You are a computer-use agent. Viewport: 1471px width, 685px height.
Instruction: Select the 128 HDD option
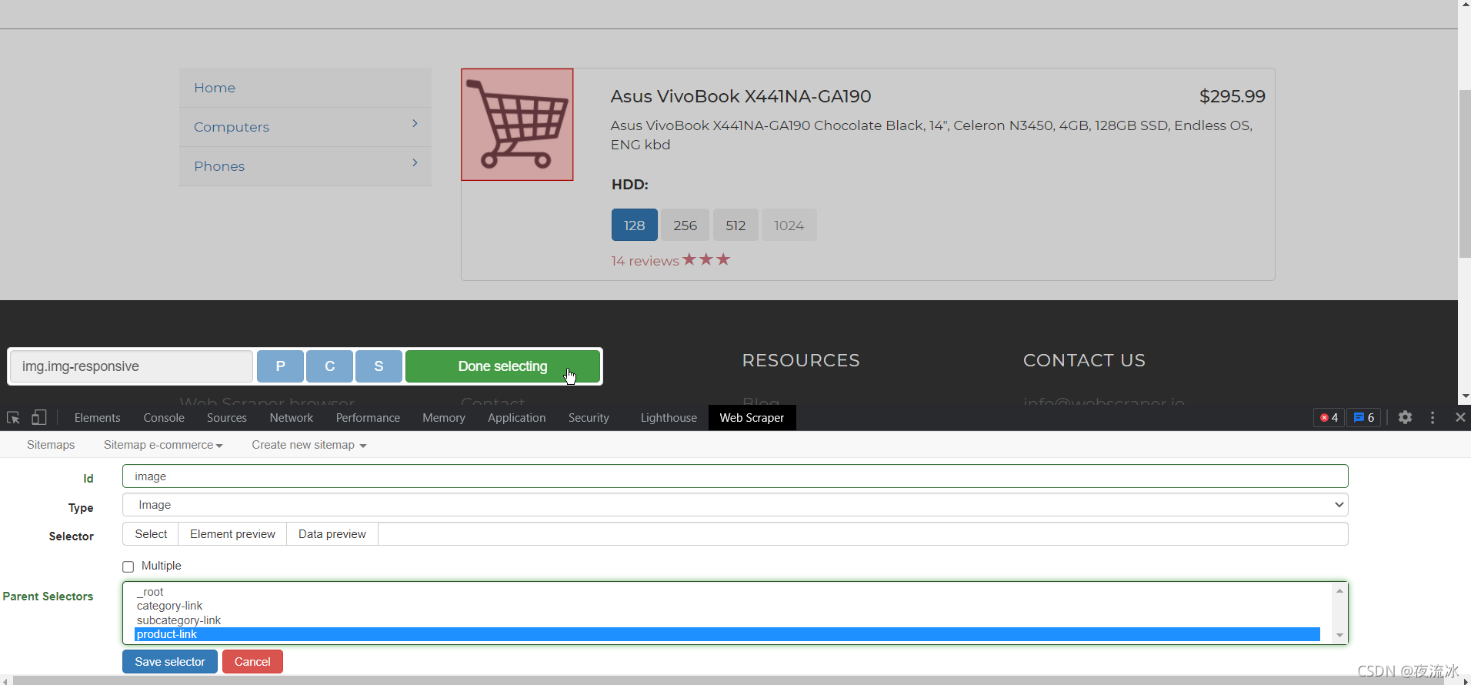click(635, 226)
